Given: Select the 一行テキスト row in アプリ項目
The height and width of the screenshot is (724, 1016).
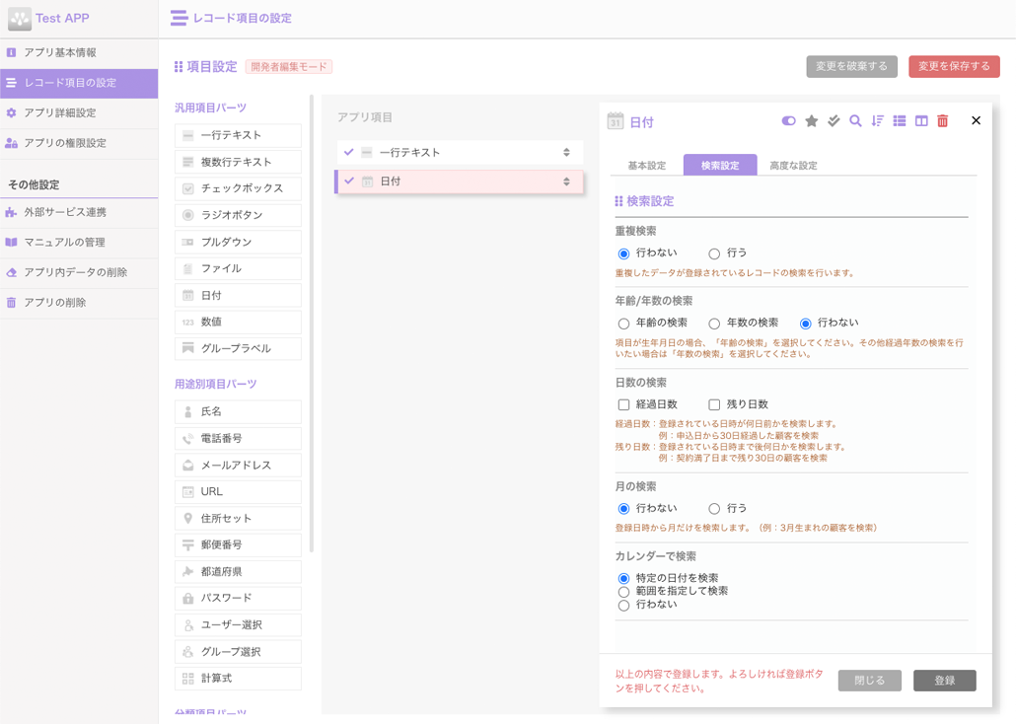Looking at the screenshot, I should 460,152.
